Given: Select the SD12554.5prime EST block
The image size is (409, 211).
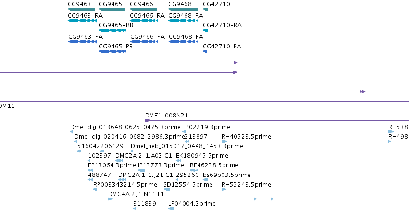Looking at the screenshot, I should 167,189.
